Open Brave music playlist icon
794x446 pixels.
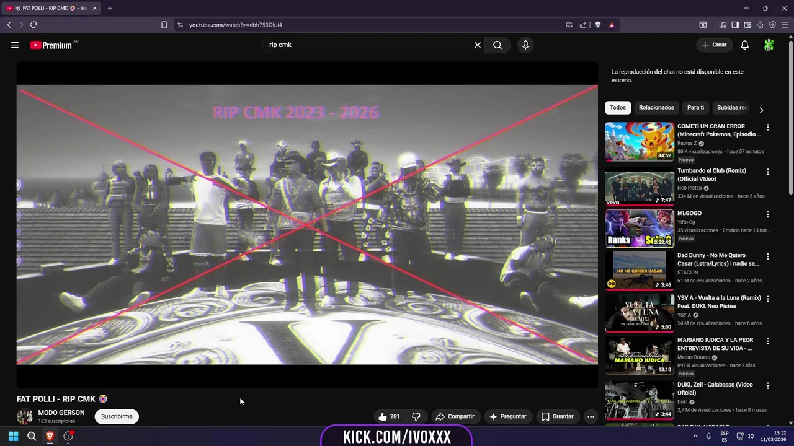723,25
